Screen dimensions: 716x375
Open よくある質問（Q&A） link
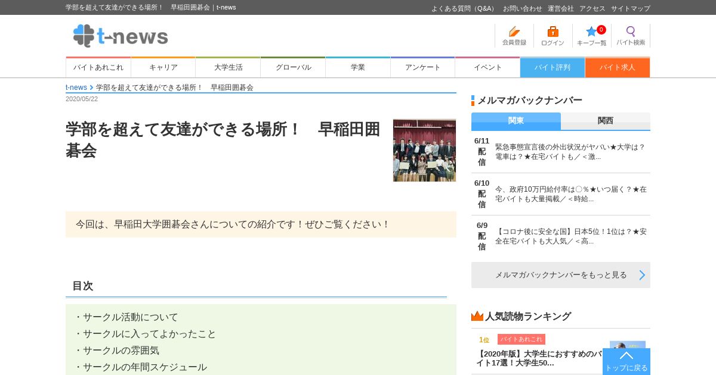click(x=464, y=8)
